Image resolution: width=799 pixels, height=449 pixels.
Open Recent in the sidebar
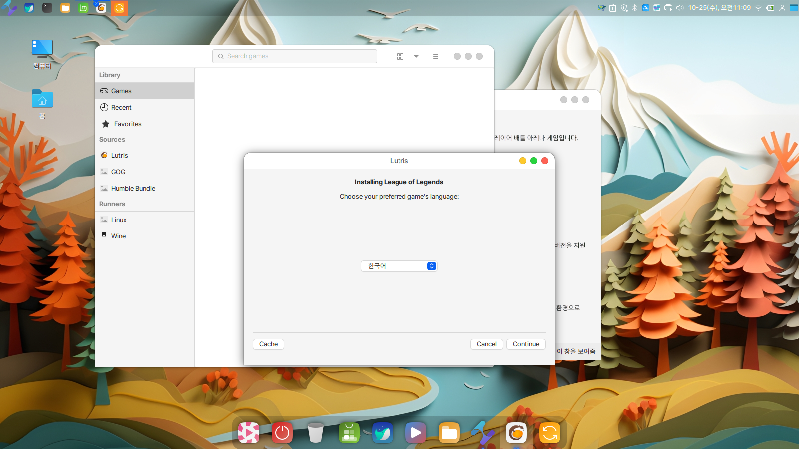121,108
